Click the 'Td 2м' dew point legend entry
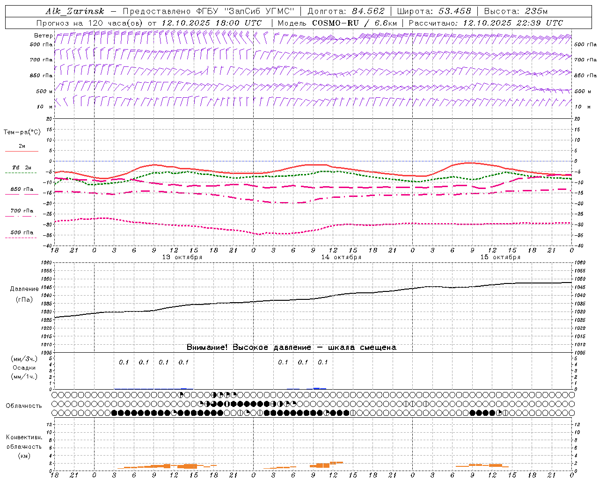This screenshot has height=479, width=599. pos(22,167)
